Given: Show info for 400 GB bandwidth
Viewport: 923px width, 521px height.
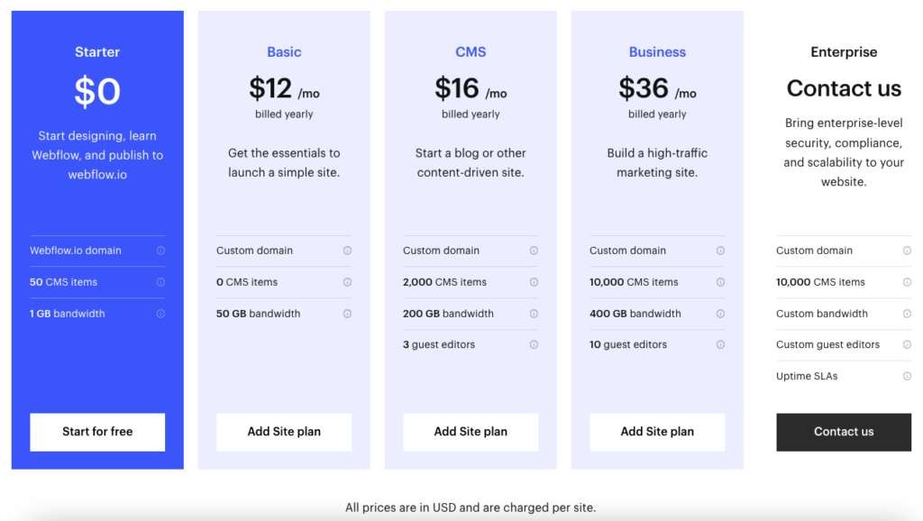Looking at the screenshot, I should pyautogui.click(x=720, y=314).
